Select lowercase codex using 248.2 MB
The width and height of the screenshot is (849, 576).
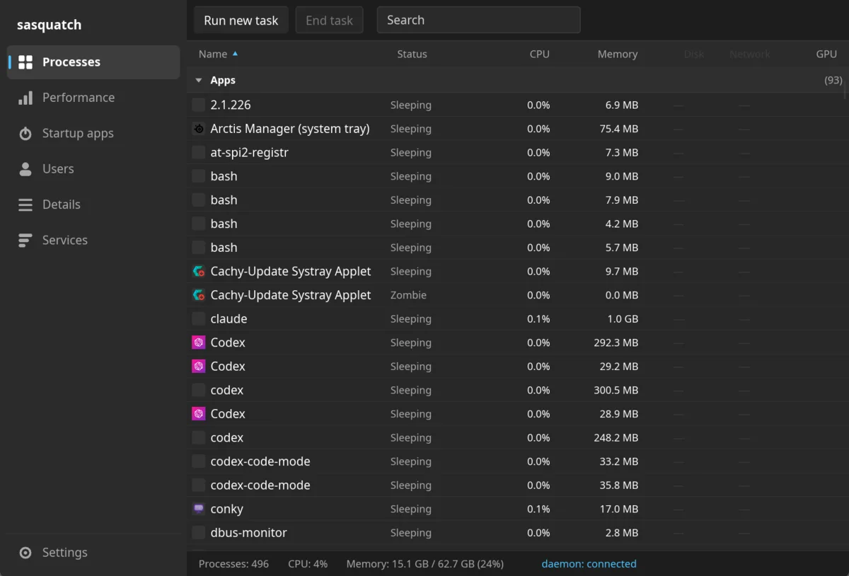516,438
